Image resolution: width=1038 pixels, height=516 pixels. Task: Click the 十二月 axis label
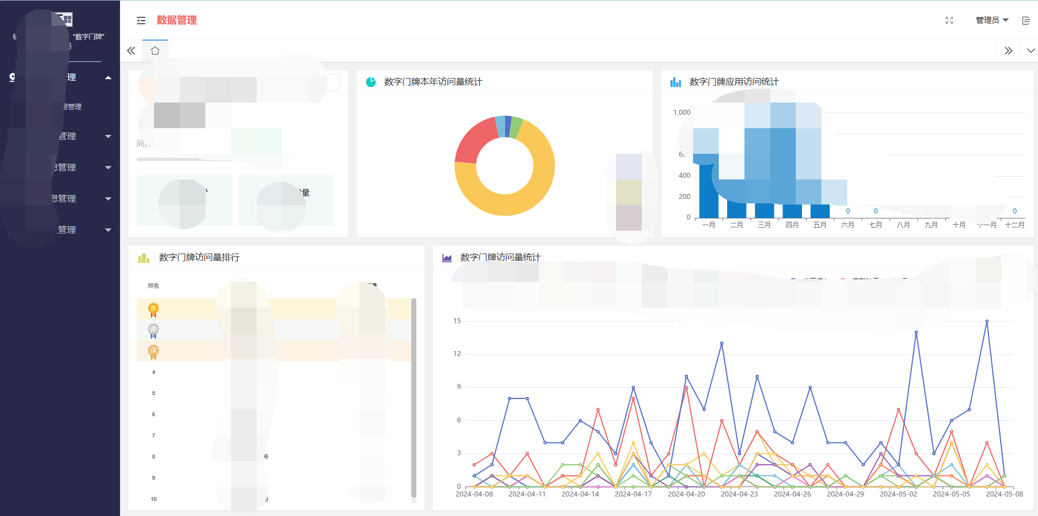tap(1015, 225)
